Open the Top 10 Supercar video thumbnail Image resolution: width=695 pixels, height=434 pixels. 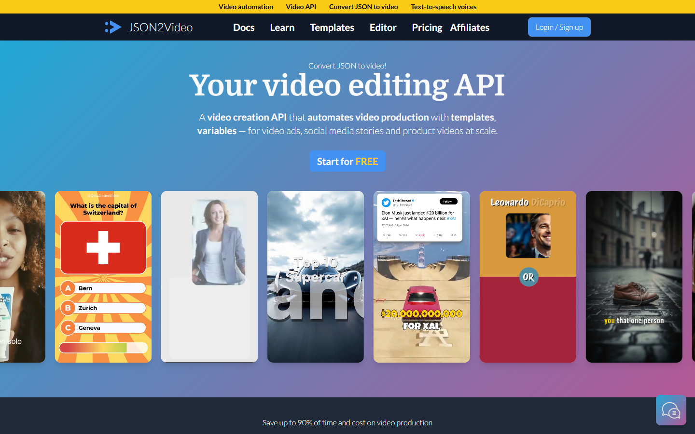point(316,277)
